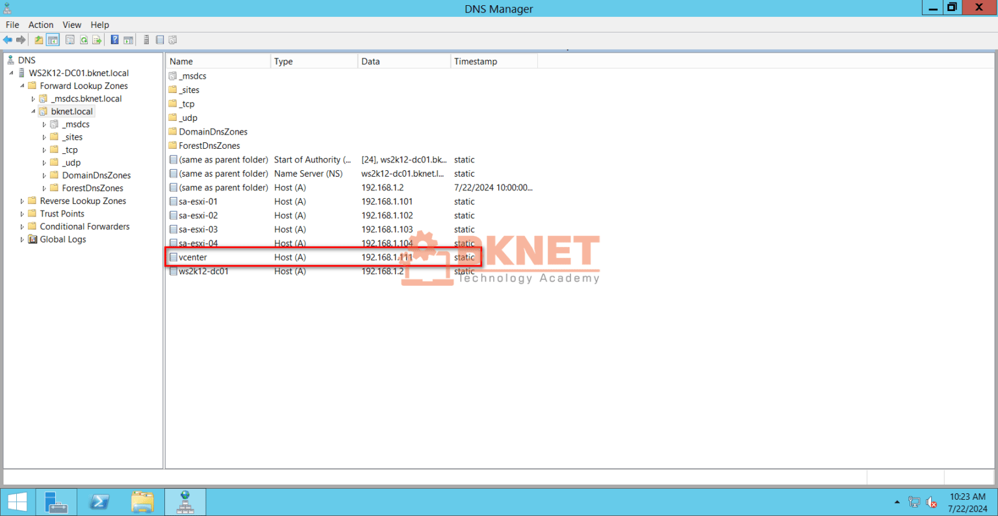Open the muted volume icon in system tray

[x=932, y=501]
